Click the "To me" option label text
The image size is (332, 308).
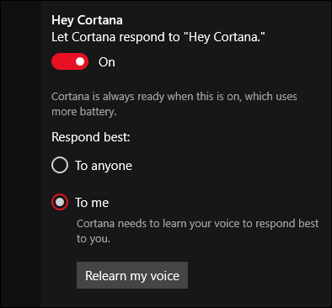pyautogui.click(x=92, y=203)
